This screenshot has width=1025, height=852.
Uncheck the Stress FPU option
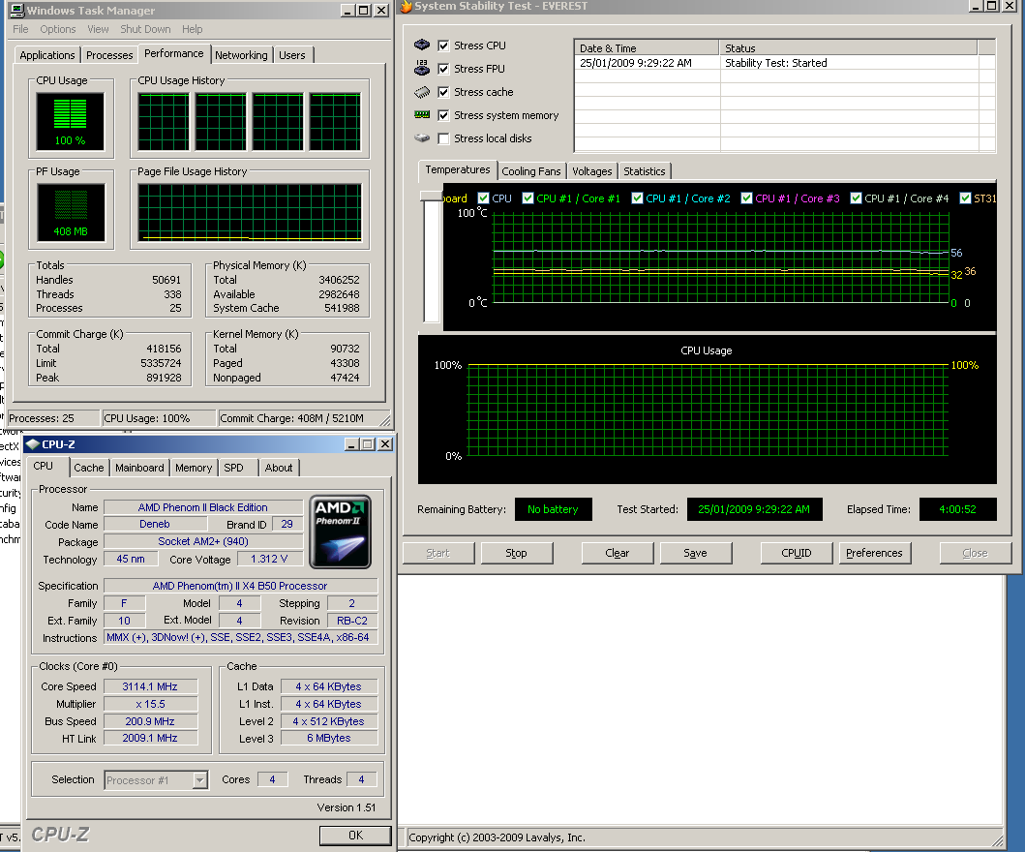coord(443,69)
